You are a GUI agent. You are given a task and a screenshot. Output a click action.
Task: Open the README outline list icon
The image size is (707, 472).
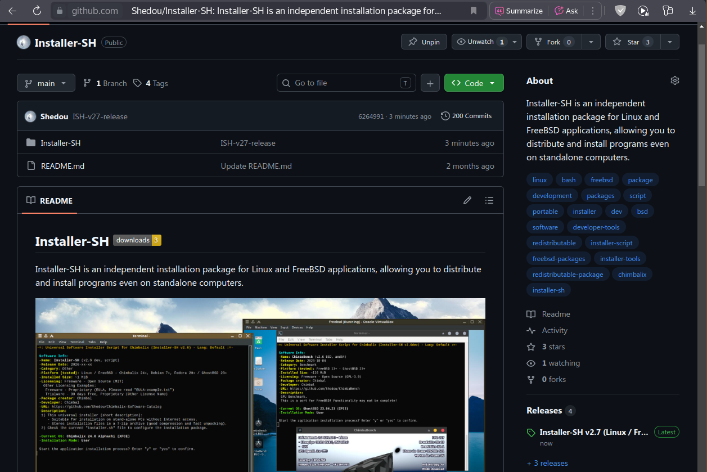click(489, 200)
